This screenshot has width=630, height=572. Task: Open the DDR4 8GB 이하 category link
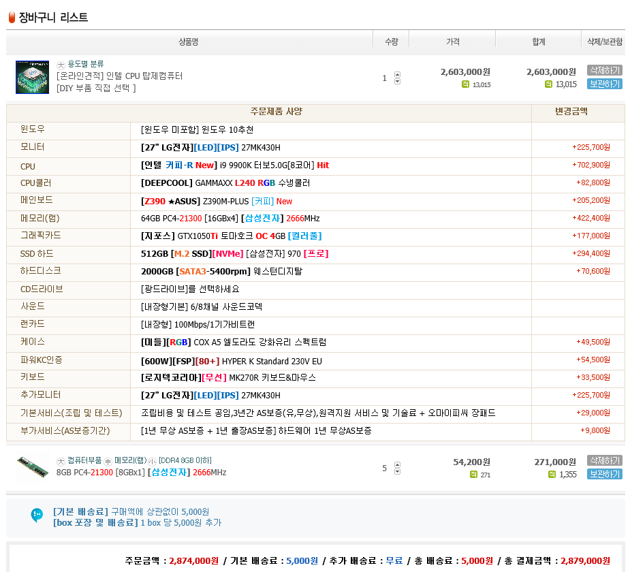click(185, 460)
